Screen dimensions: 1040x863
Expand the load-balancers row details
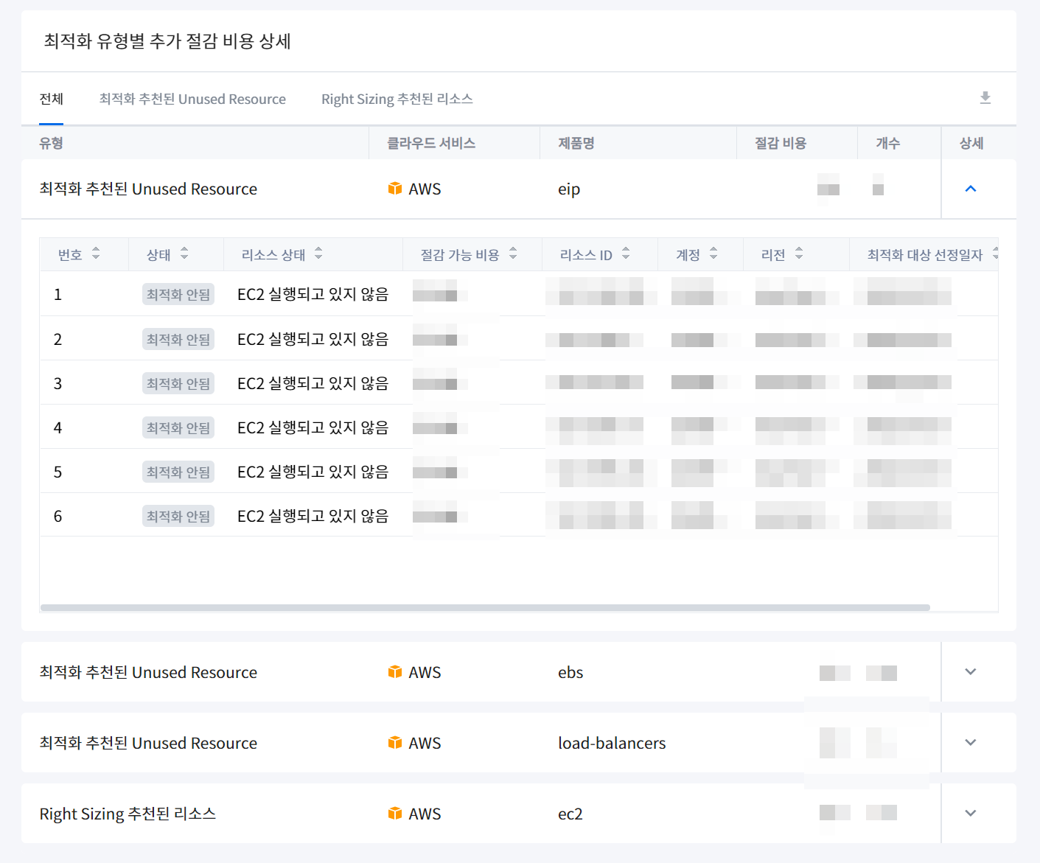(x=970, y=742)
